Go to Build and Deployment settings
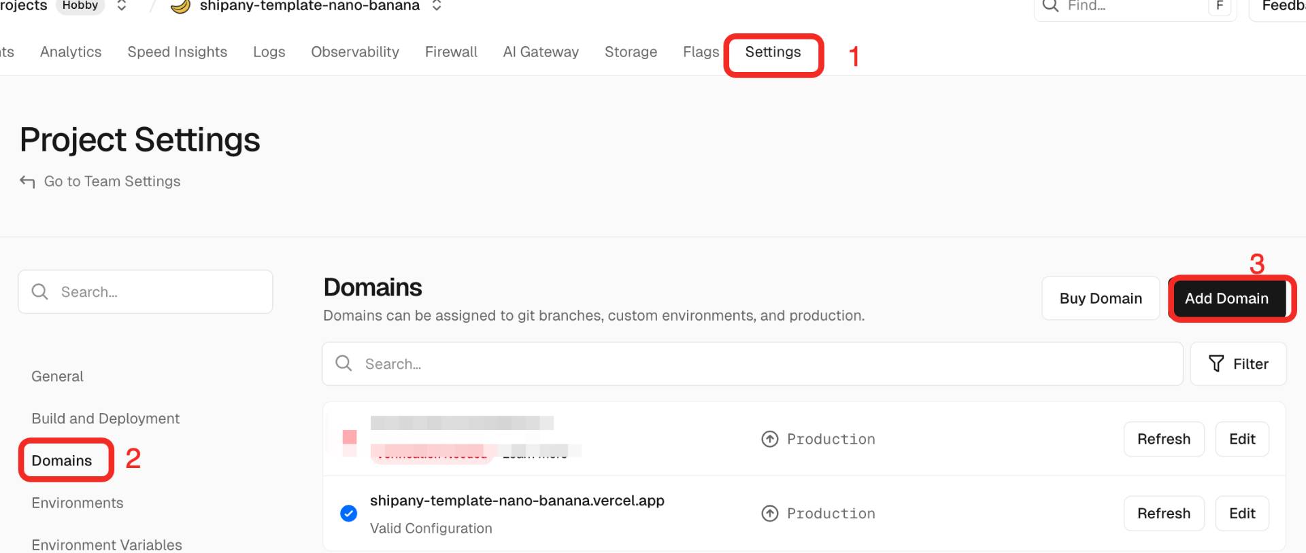 [105, 418]
